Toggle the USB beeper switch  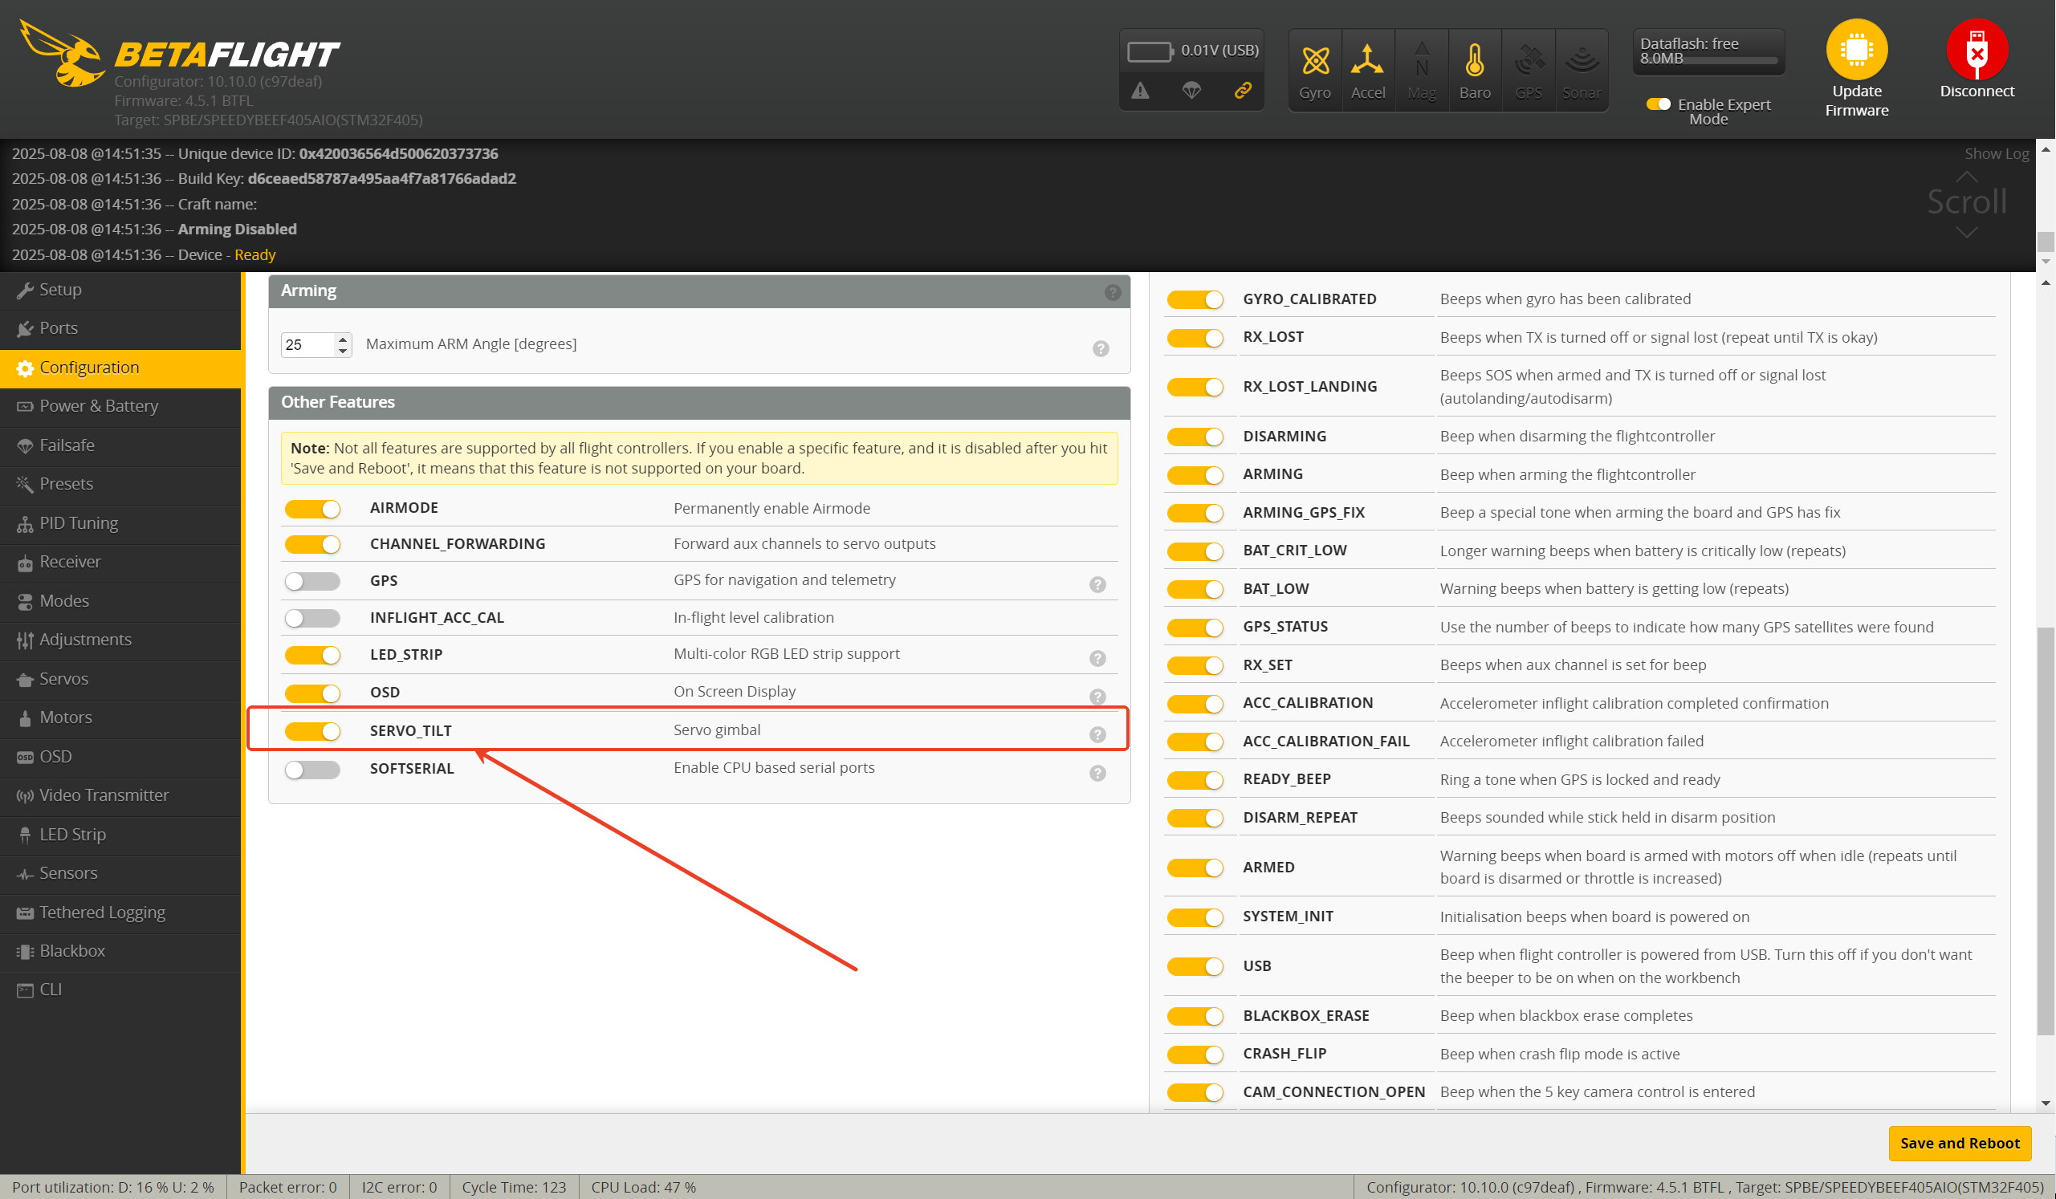click(x=1195, y=966)
